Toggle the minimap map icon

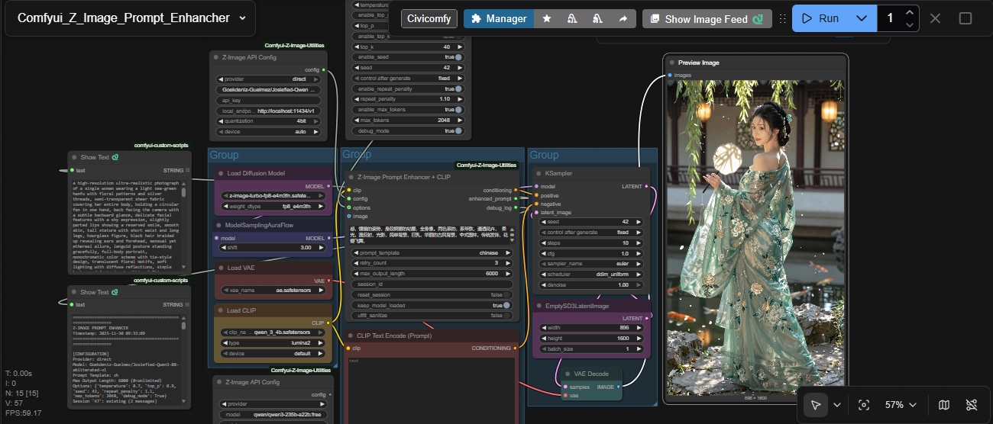(x=944, y=405)
